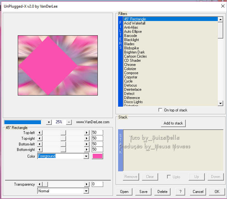
Task: Click the Open button
Action: coord(124,192)
